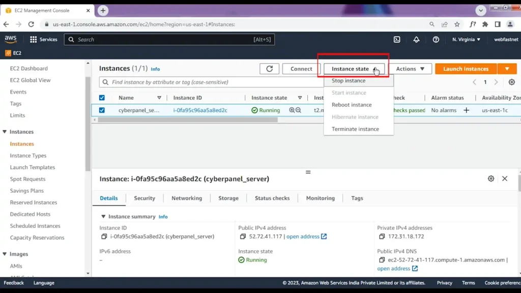This screenshot has height=293, width=521.
Task: Open table preferences gear icon
Action: 512,82
